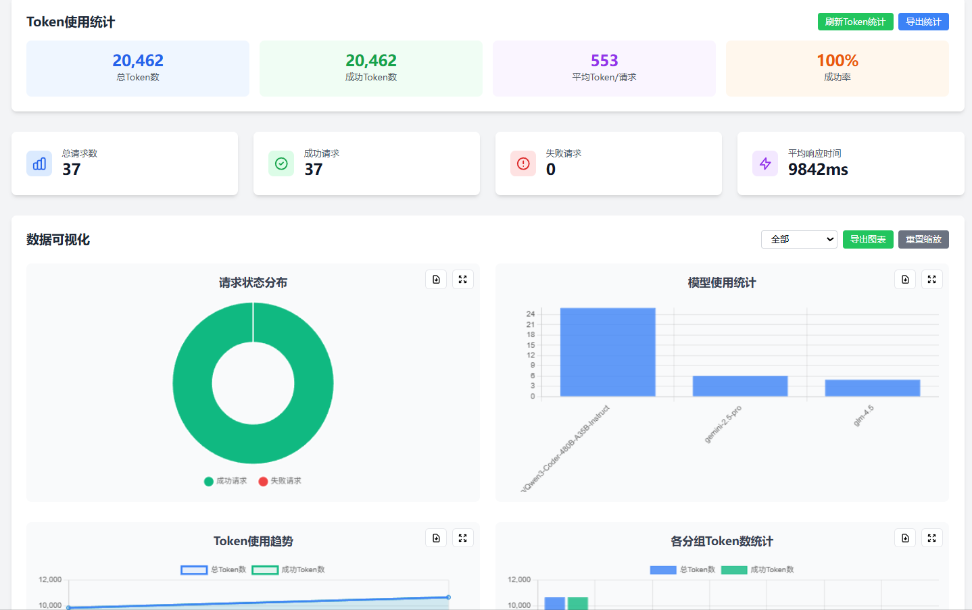Click the total requests bar-chart icon
Screen dimensions: 972x610
[39, 163]
